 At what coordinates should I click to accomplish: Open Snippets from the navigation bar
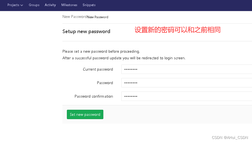(x=89, y=5)
